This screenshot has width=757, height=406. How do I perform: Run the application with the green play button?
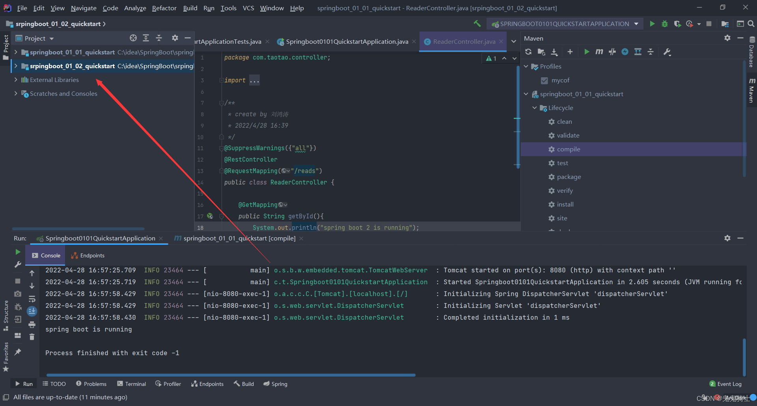tap(652, 24)
